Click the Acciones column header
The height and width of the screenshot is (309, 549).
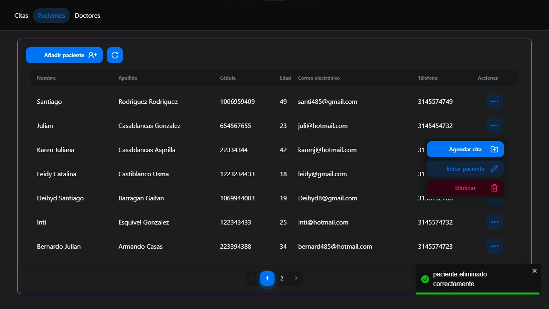point(488,78)
